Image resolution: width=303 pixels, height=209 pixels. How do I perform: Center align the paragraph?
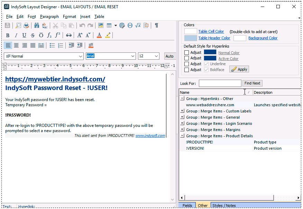point(16,46)
